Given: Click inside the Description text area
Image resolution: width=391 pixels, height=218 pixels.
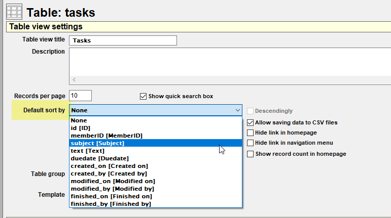Looking at the screenshot, I should (x=230, y=62).
